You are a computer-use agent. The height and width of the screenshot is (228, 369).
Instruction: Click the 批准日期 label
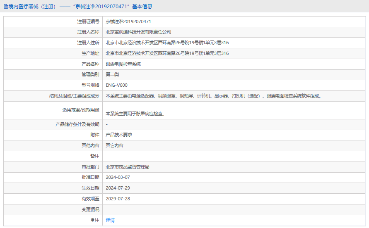click(90, 177)
